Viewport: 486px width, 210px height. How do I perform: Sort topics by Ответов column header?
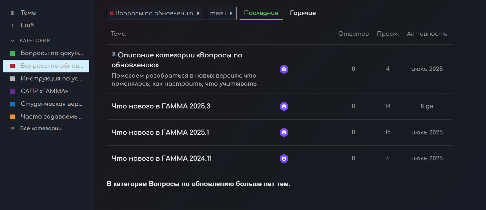353,34
